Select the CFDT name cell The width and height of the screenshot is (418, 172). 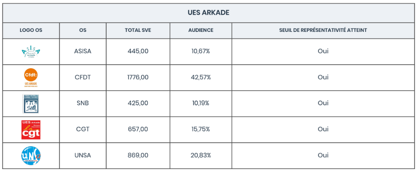point(83,77)
